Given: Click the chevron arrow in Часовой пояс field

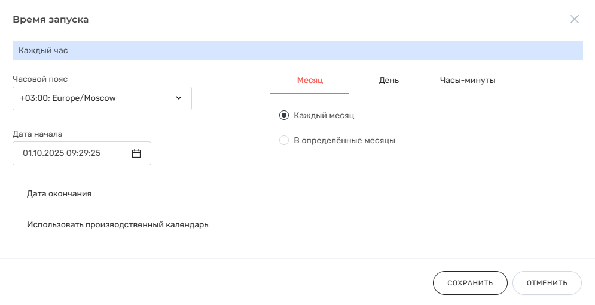Looking at the screenshot, I should (x=179, y=98).
